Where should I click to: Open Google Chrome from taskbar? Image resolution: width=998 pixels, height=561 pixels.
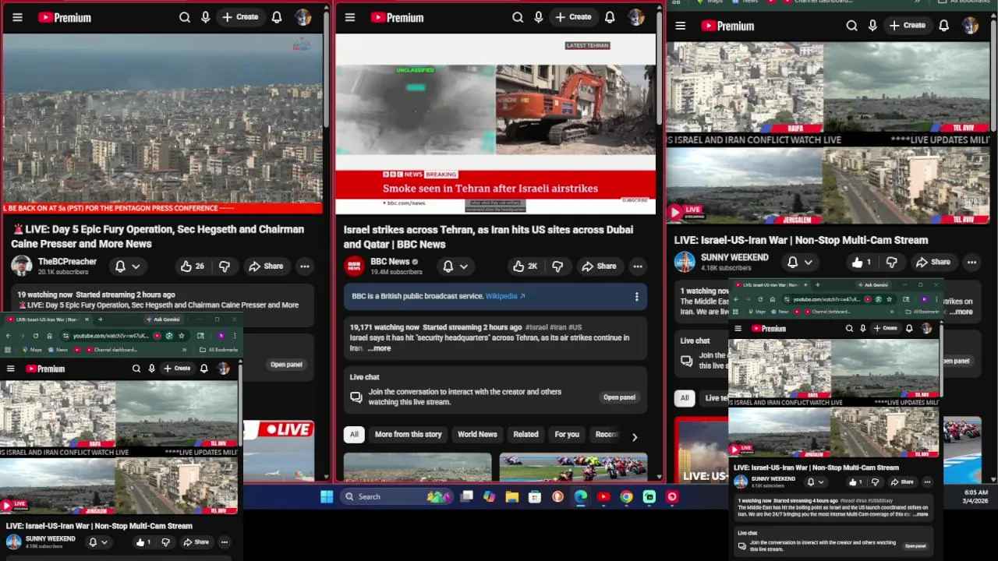point(626,496)
